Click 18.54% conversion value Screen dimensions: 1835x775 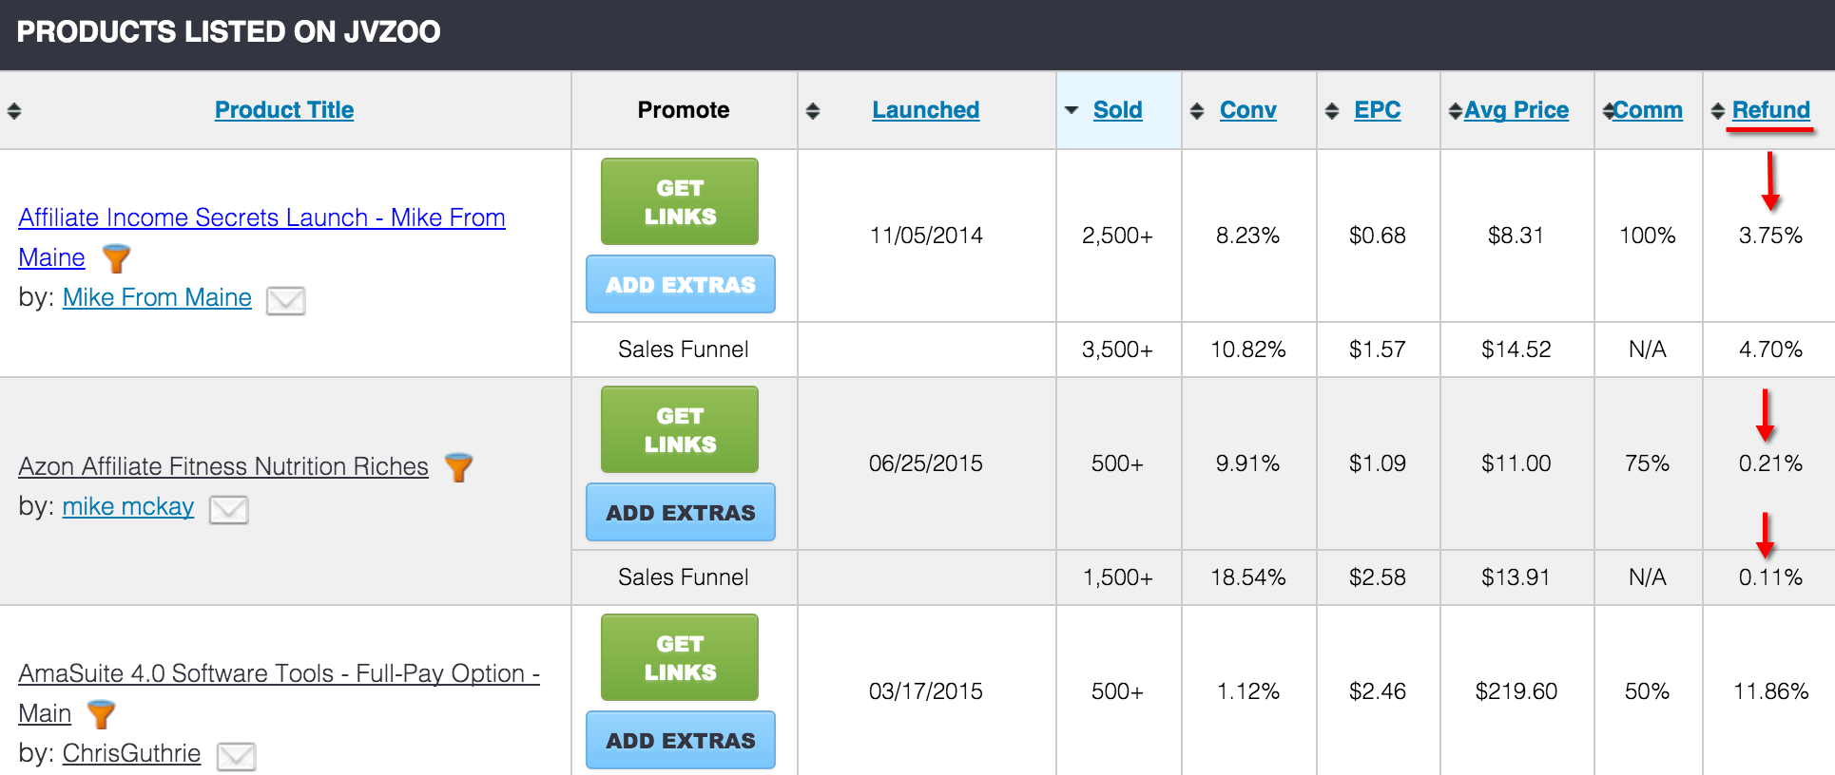[1247, 577]
